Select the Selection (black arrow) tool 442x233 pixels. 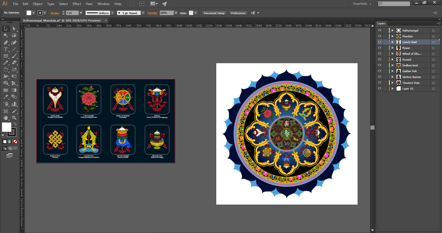coord(6,29)
